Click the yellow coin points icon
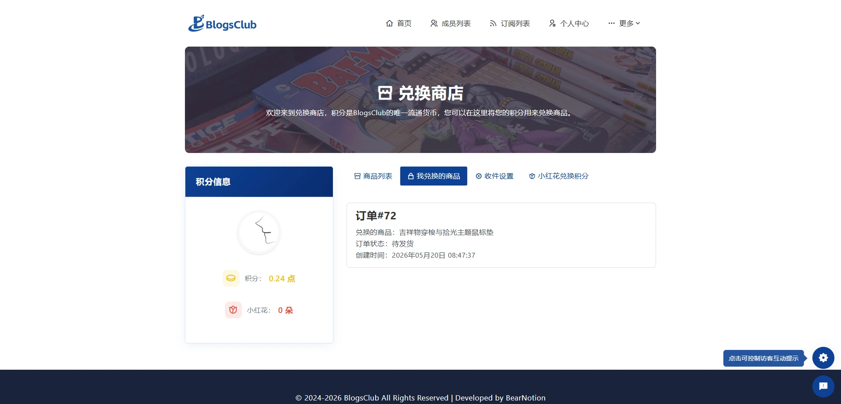 click(x=231, y=278)
